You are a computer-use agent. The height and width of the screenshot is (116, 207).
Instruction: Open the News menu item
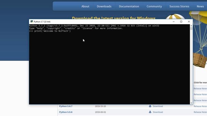tap(200, 6)
